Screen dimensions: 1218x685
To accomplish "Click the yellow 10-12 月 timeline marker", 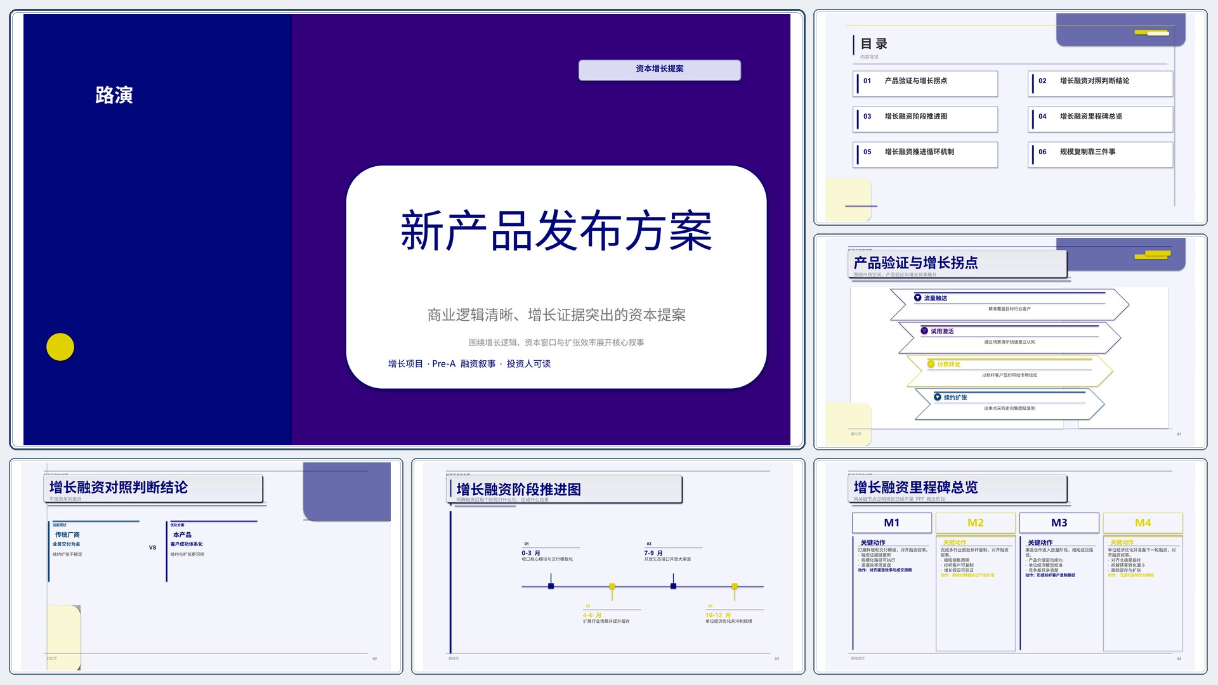I will click(x=735, y=586).
